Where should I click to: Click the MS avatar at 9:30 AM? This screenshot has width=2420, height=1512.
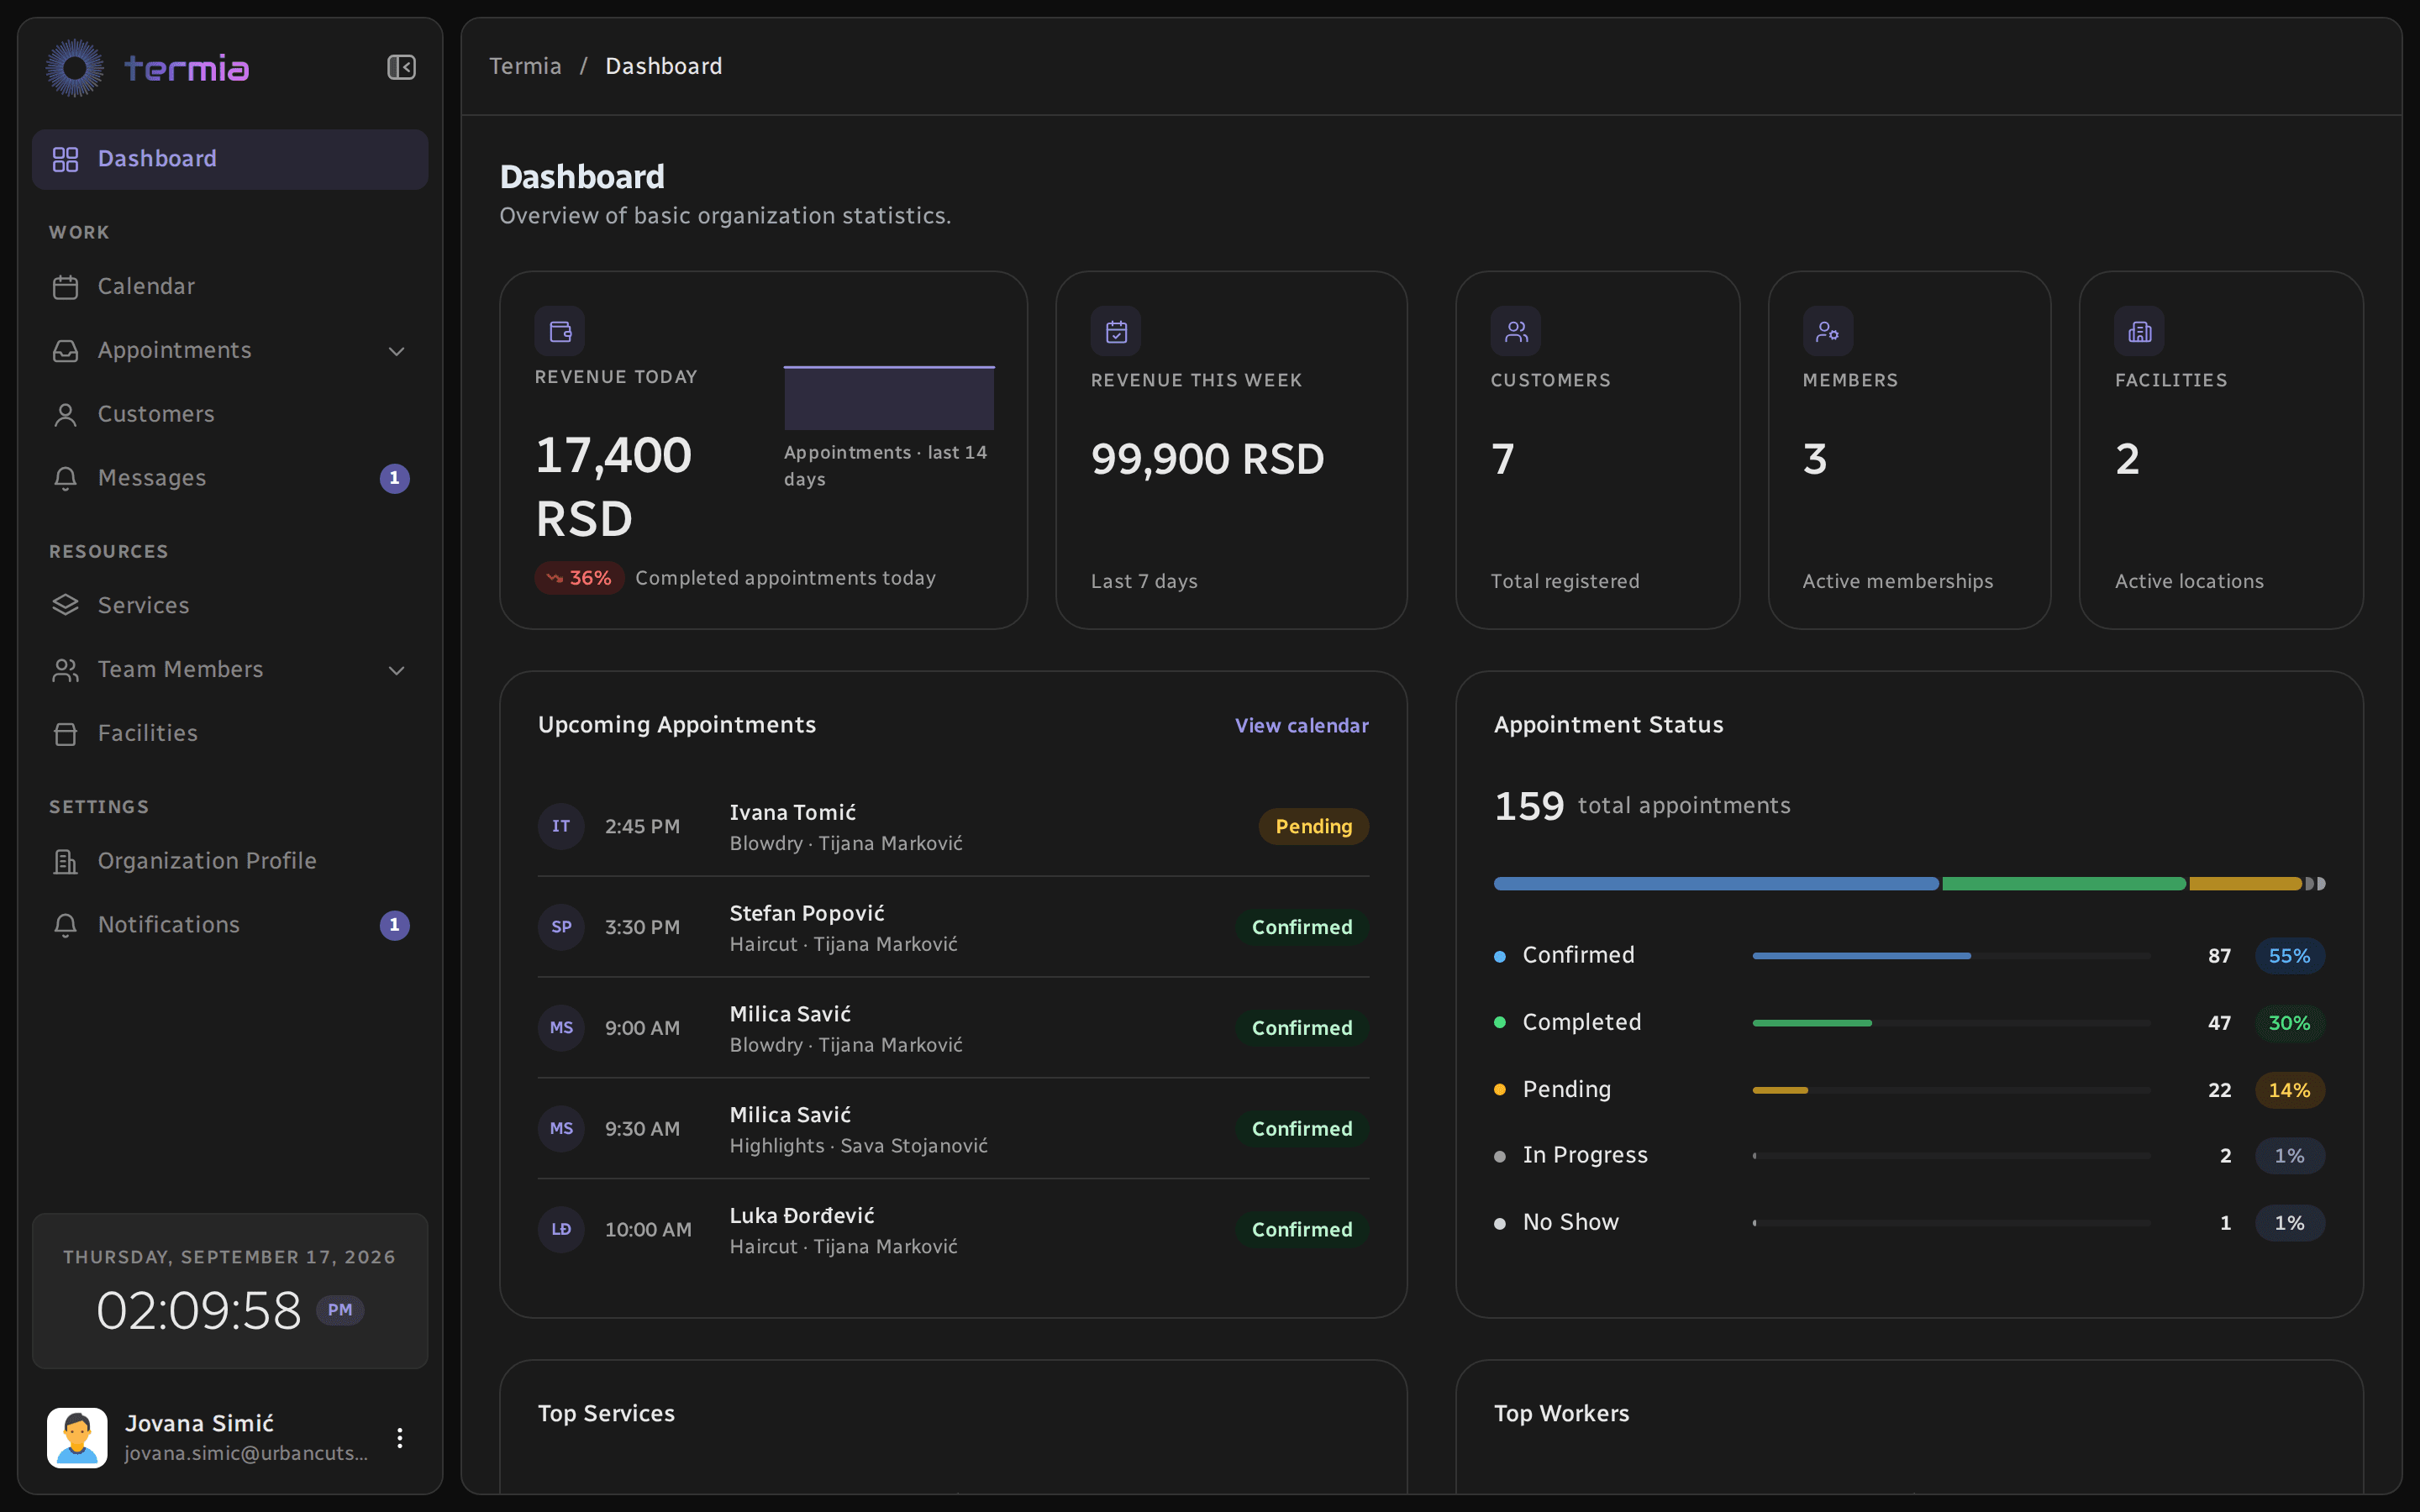tap(561, 1128)
